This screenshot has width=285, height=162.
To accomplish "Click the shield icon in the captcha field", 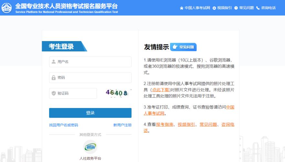I will (54, 93).
